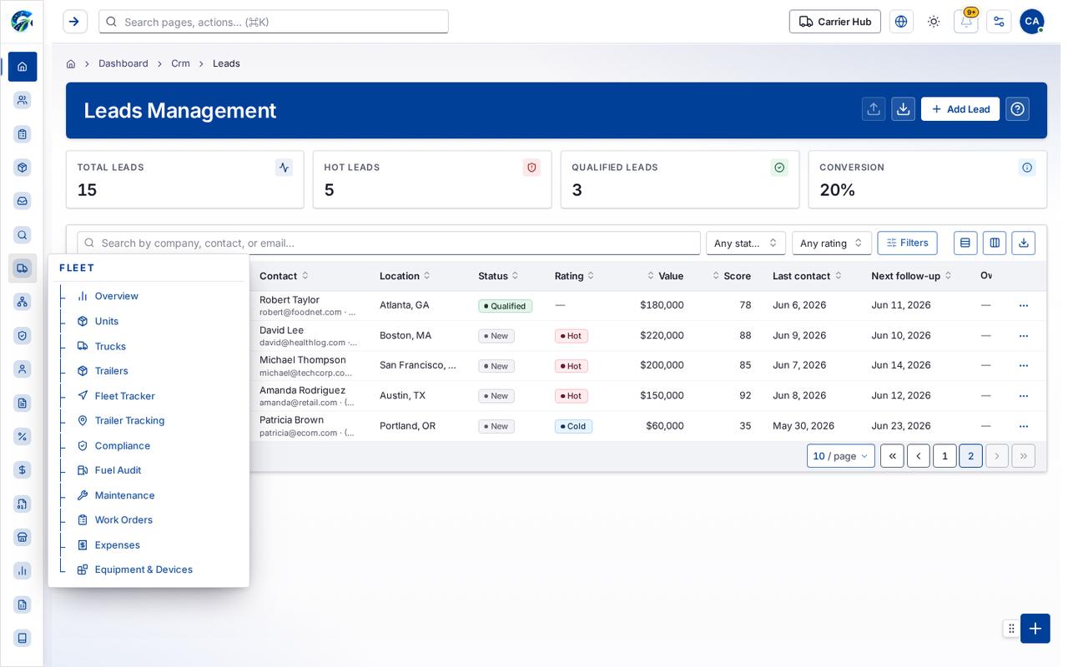Open the language globe icon
This screenshot has width=1068, height=667.
tap(901, 22)
